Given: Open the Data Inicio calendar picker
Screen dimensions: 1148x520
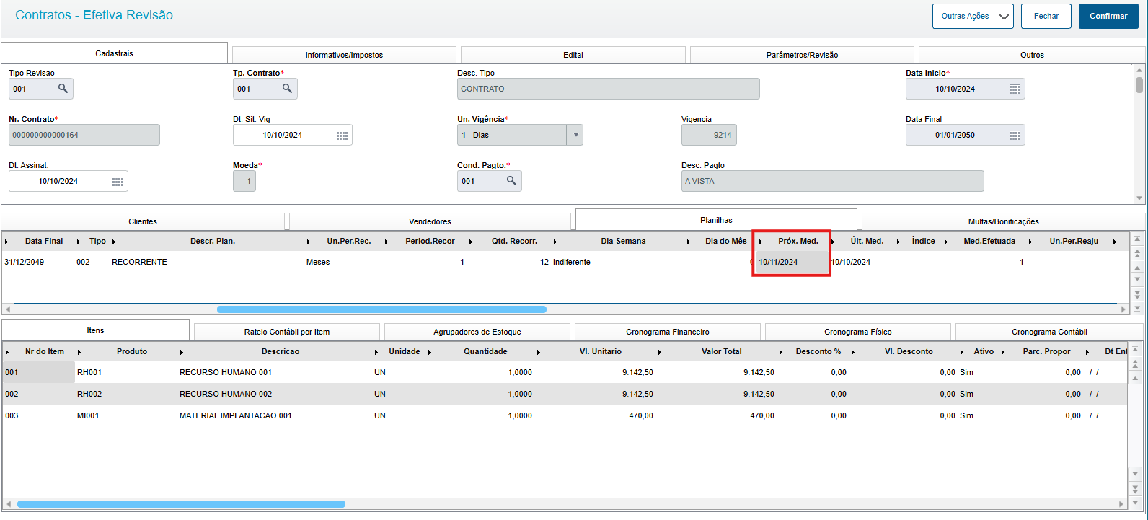Looking at the screenshot, I should [x=1015, y=89].
